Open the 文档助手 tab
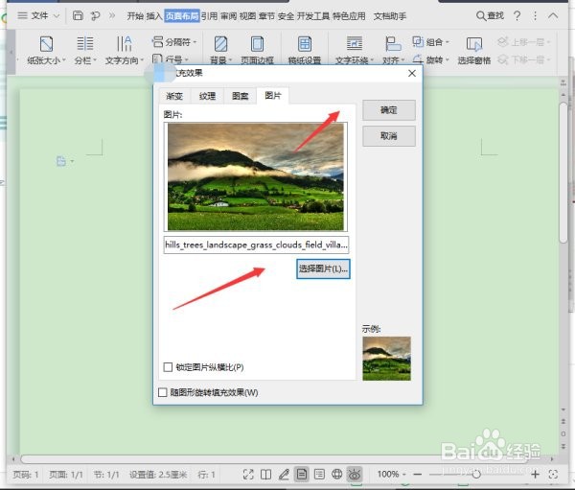The image size is (575, 490). (x=390, y=16)
